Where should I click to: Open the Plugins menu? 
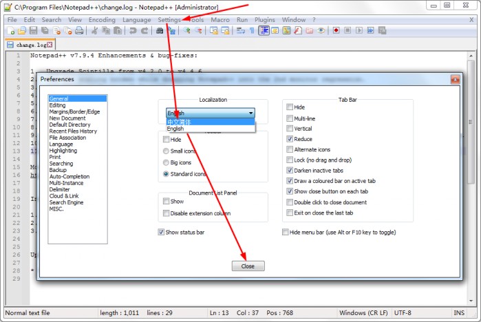click(x=265, y=20)
